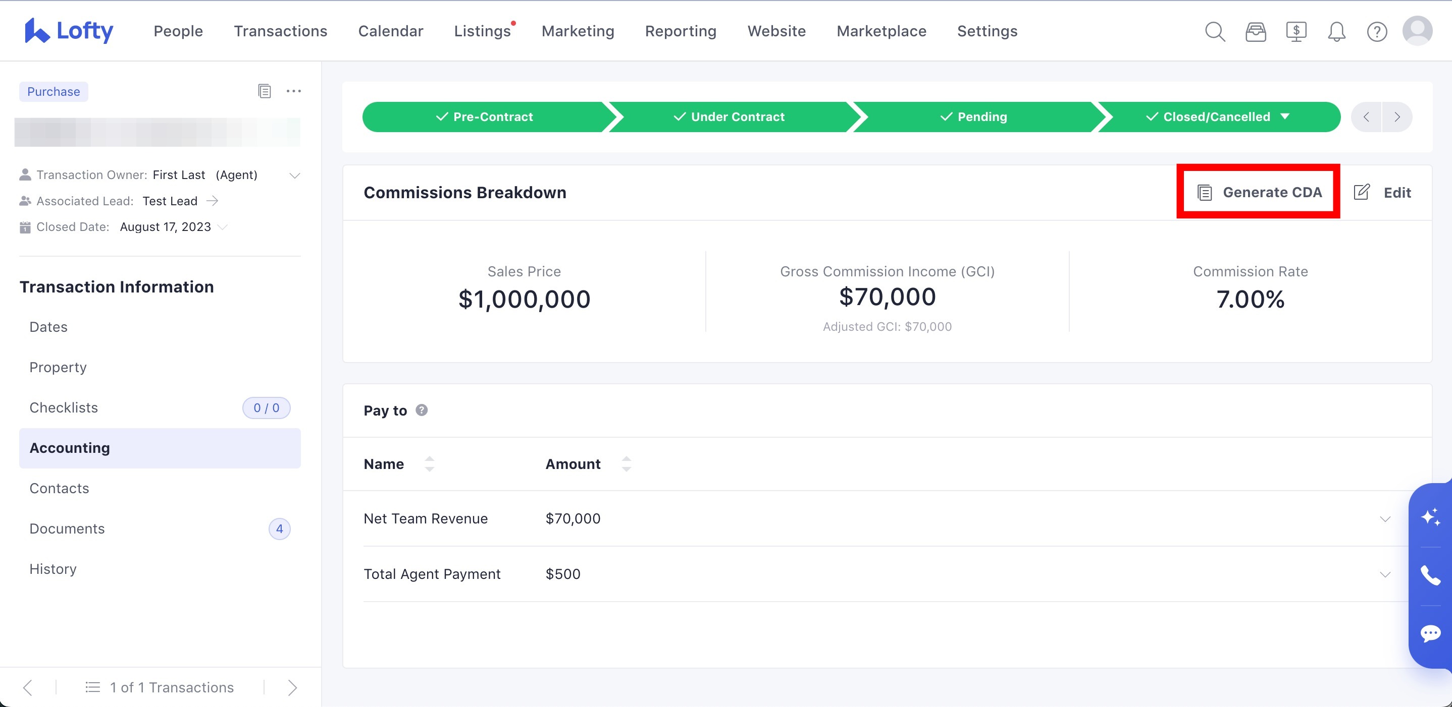
Task: Open Test Lead associated lead link
Action: click(170, 201)
